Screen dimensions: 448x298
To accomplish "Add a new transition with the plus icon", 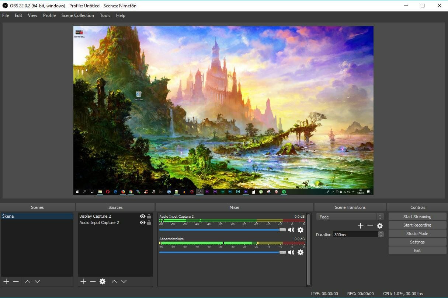I will point(360,225).
